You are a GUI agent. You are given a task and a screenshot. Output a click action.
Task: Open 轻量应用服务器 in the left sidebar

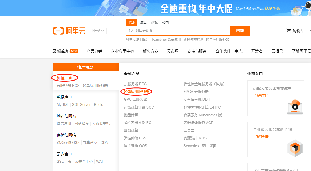(x=95, y=85)
